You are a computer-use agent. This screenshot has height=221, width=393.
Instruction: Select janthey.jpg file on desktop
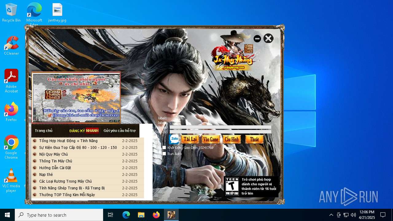pyautogui.click(x=57, y=13)
